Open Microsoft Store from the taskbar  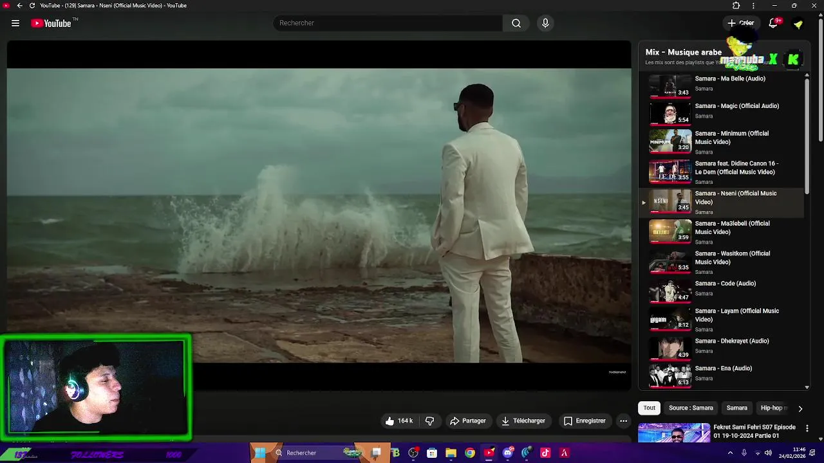click(x=432, y=453)
